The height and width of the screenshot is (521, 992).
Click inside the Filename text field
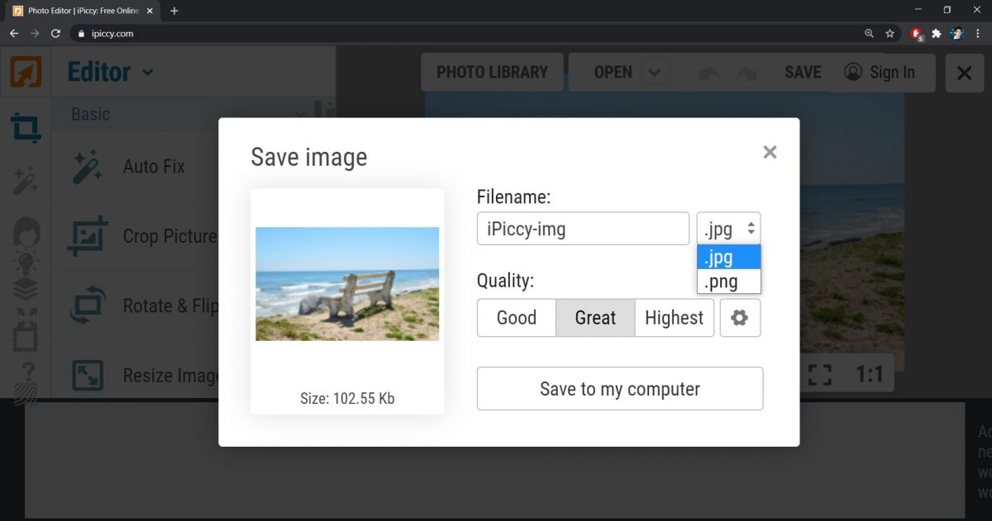point(583,228)
